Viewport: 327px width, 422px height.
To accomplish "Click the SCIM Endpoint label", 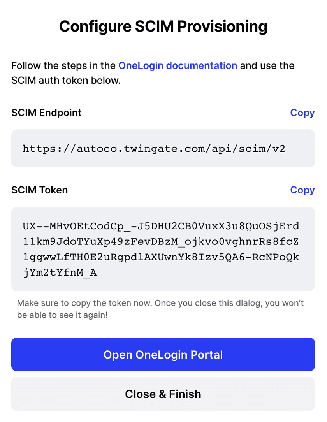I will tap(46, 113).
